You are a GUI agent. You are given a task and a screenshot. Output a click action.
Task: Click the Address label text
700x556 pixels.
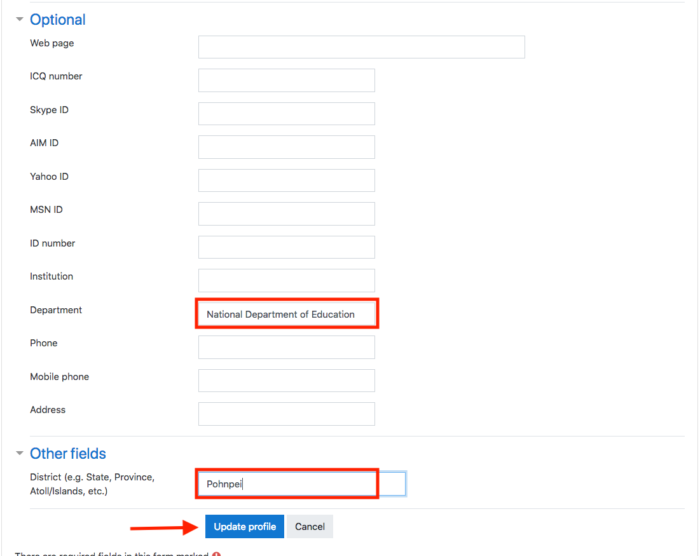click(48, 410)
